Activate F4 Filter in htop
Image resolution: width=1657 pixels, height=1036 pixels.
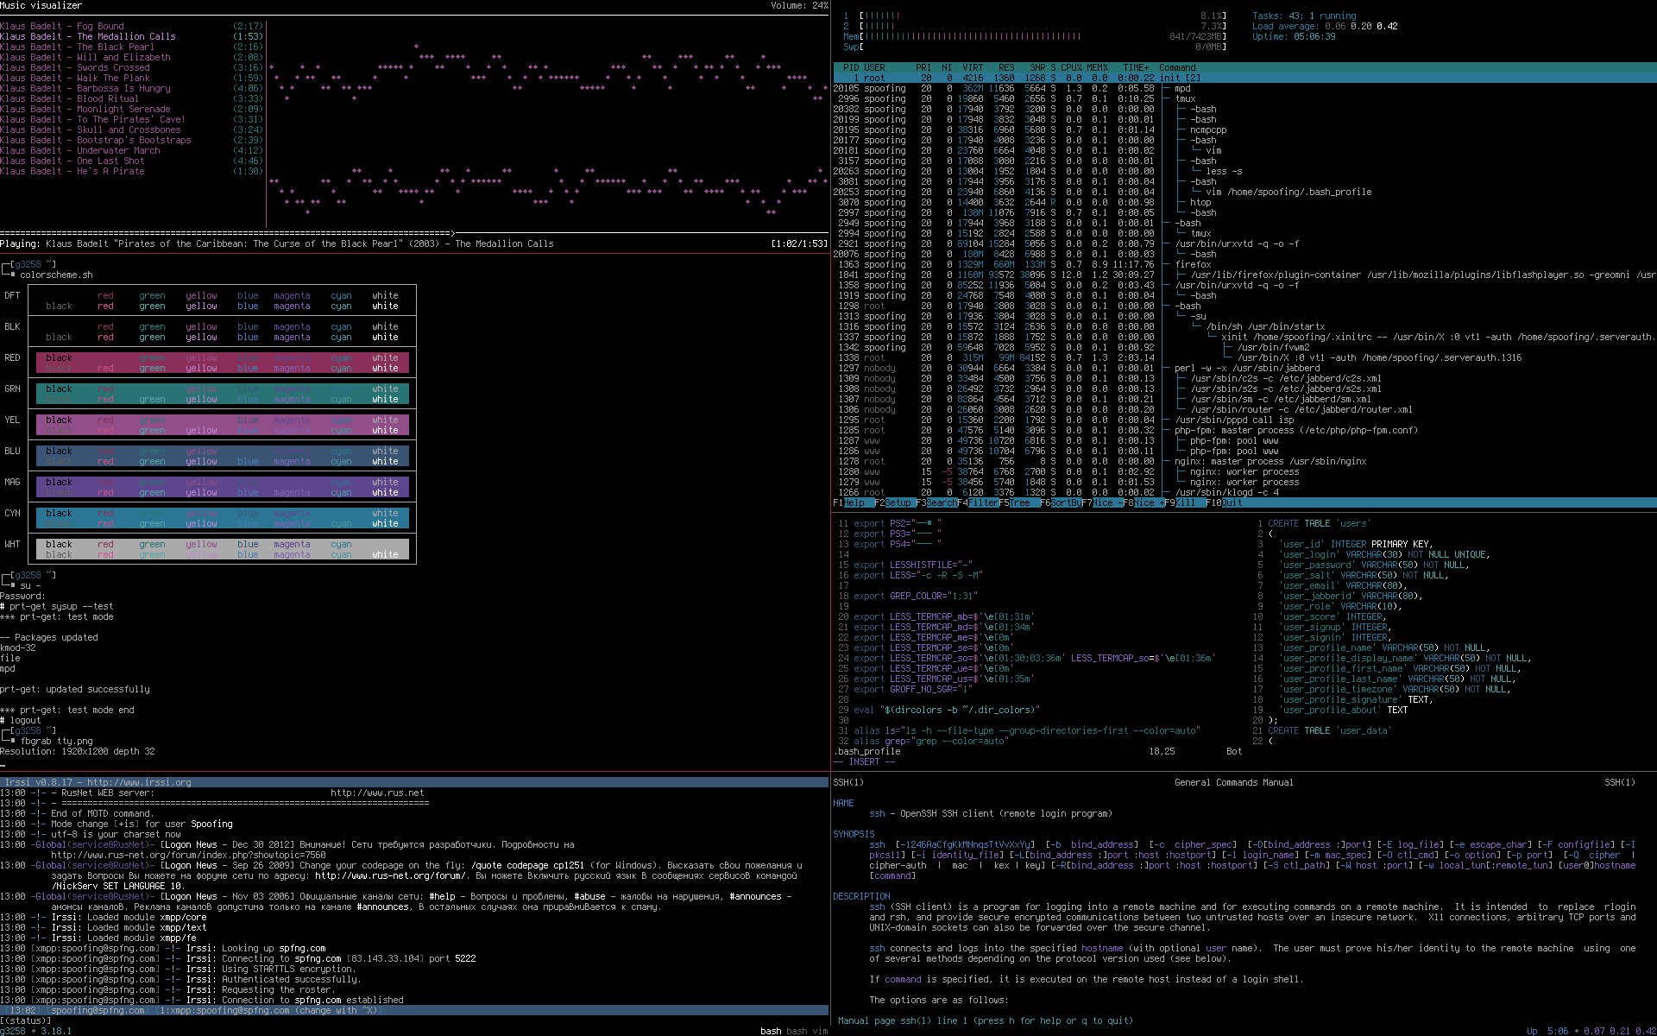click(977, 502)
